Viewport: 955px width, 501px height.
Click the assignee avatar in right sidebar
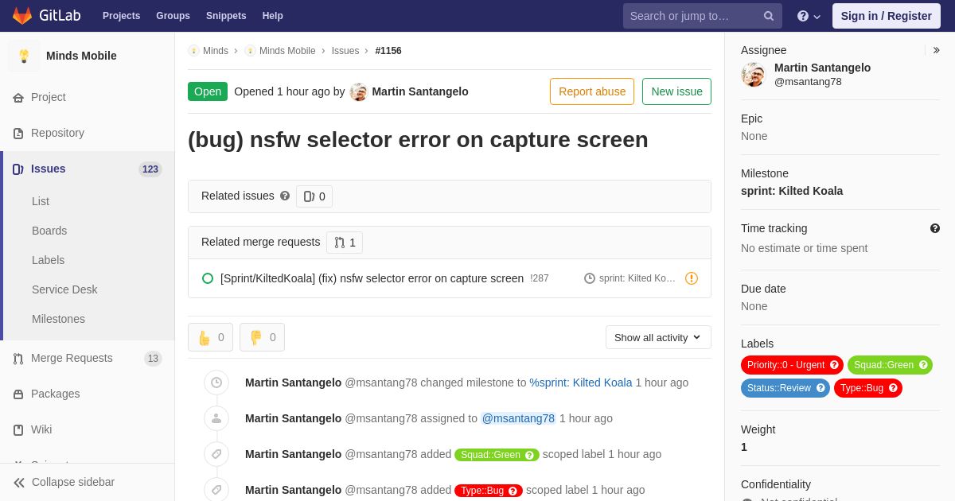coord(754,75)
